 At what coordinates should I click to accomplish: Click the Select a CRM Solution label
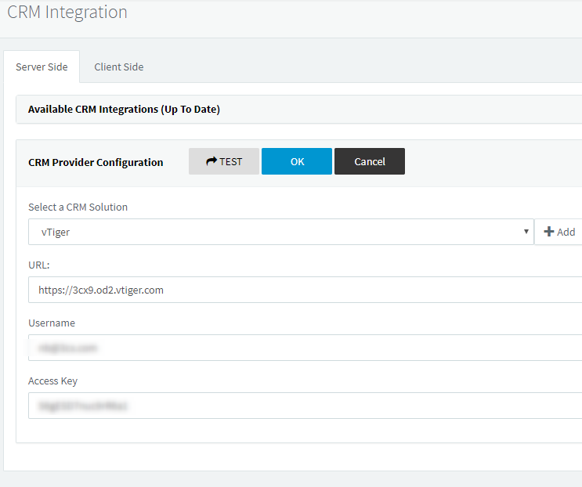pyautogui.click(x=78, y=207)
